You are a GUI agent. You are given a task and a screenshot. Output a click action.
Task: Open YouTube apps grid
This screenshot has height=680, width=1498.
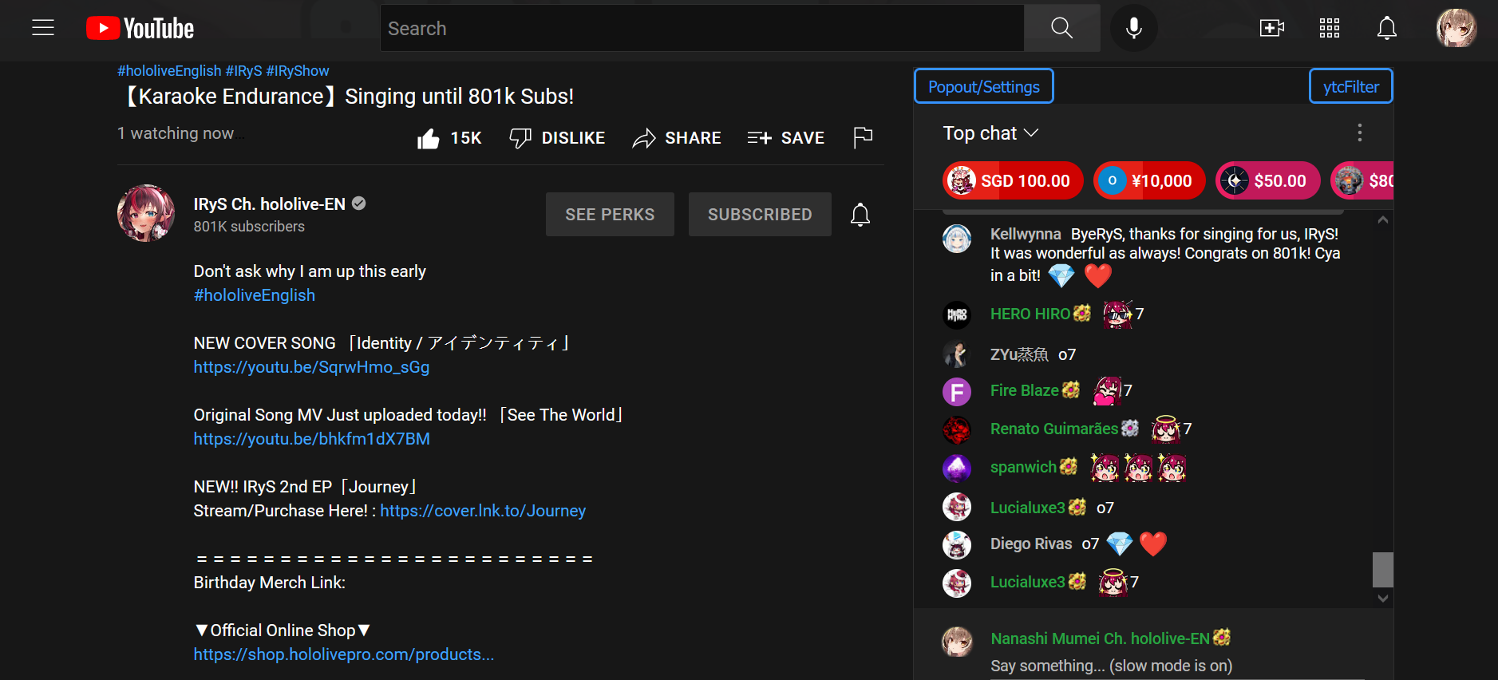click(x=1330, y=28)
